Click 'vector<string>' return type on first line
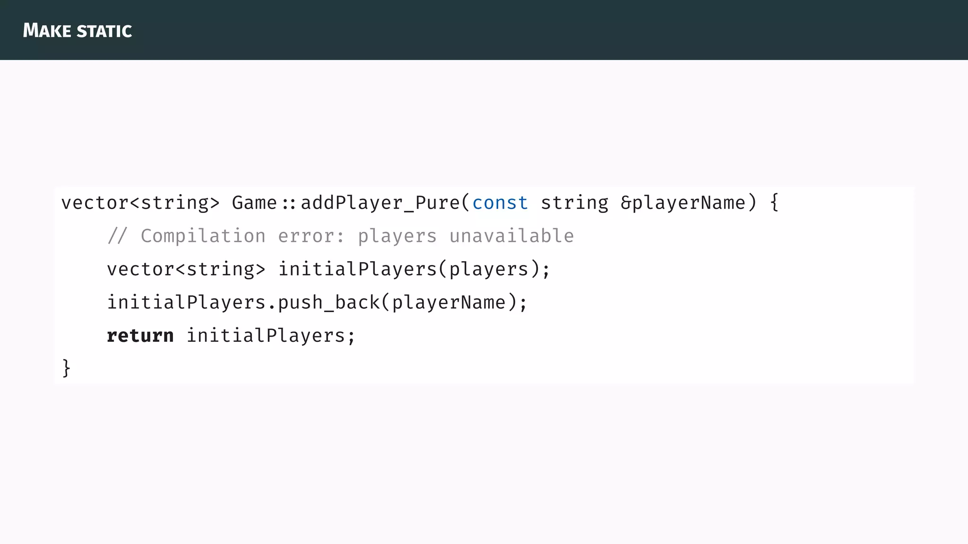This screenshot has height=544, width=968. (140, 203)
